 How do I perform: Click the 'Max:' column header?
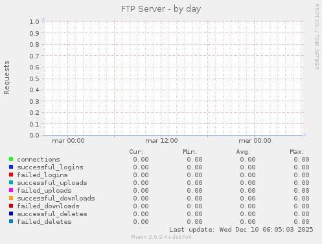(x=297, y=152)
